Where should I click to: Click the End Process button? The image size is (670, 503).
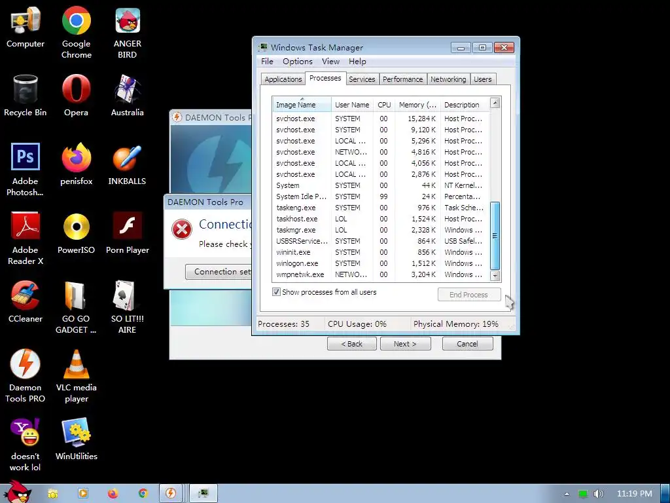(468, 295)
